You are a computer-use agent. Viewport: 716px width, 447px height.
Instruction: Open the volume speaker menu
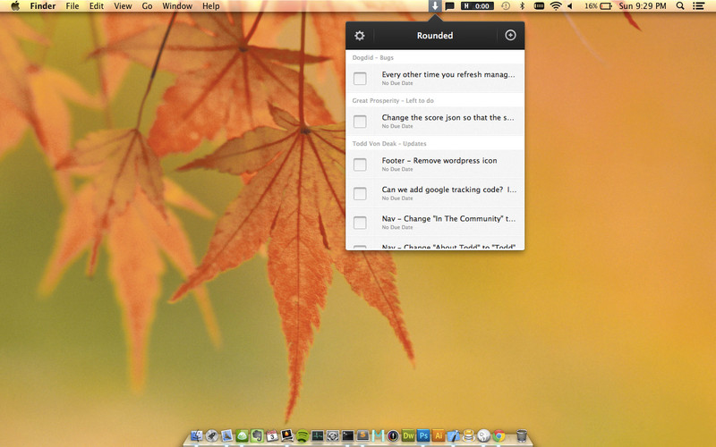click(570, 6)
